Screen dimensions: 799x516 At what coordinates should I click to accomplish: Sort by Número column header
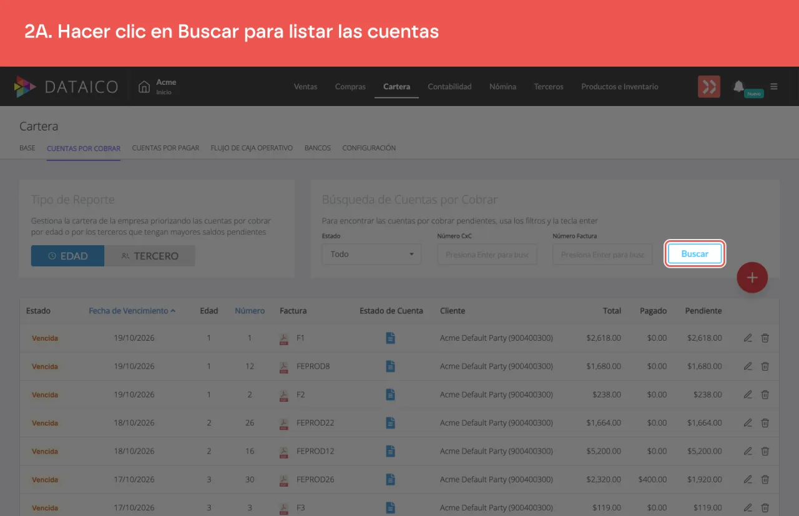point(250,311)
